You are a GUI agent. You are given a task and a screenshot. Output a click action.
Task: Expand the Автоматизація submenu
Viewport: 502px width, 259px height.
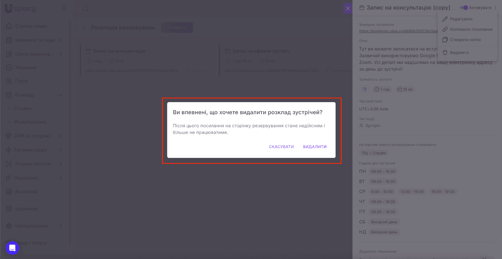tap(61, 150)
